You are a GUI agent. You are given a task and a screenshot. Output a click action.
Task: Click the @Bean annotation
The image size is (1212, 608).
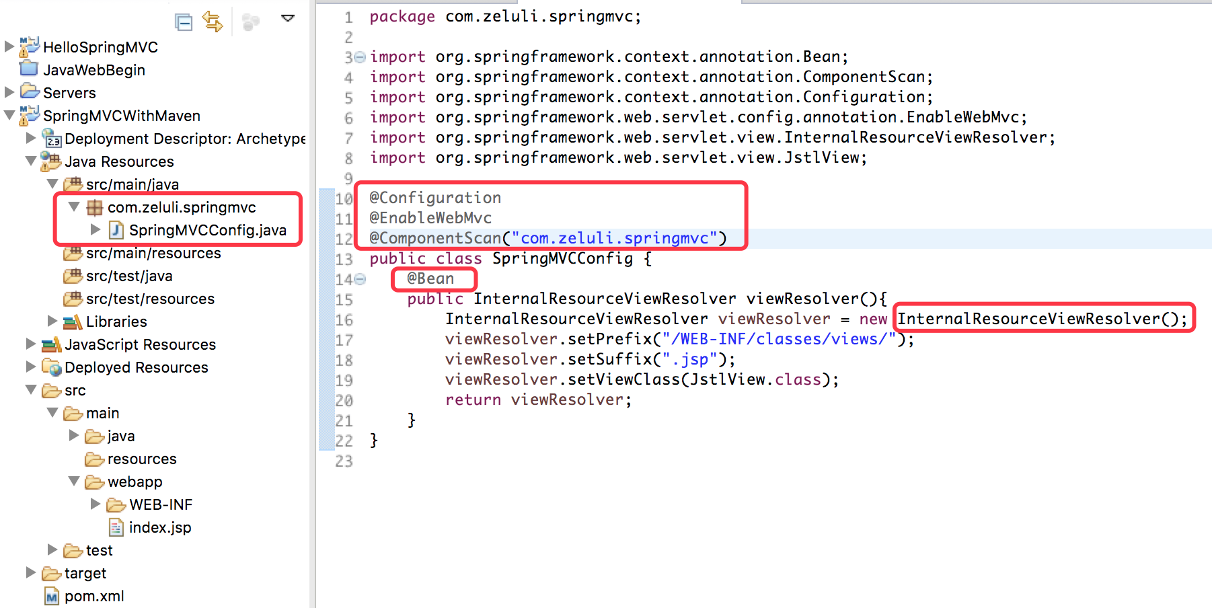click(430, 278)
